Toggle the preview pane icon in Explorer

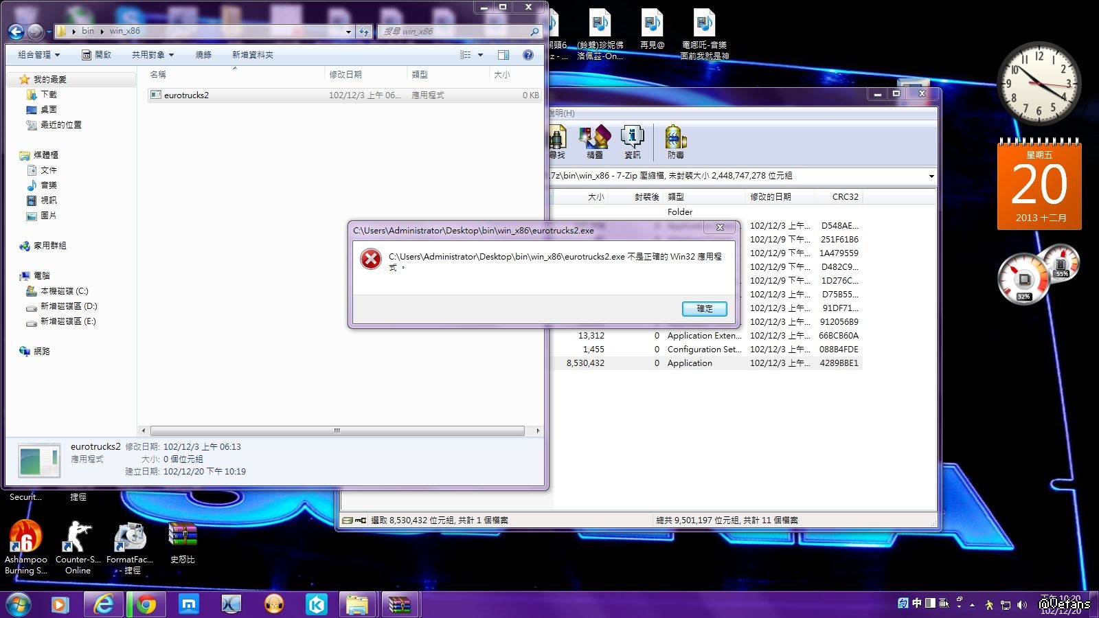tap(503, 55)
